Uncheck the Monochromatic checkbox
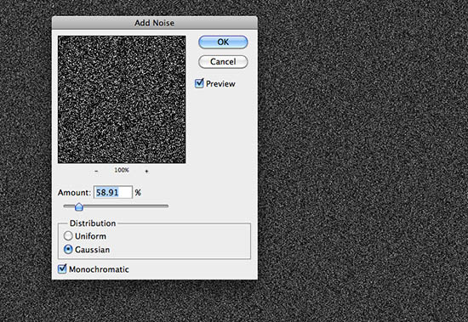The image size is (468, 322). (62, 268)
